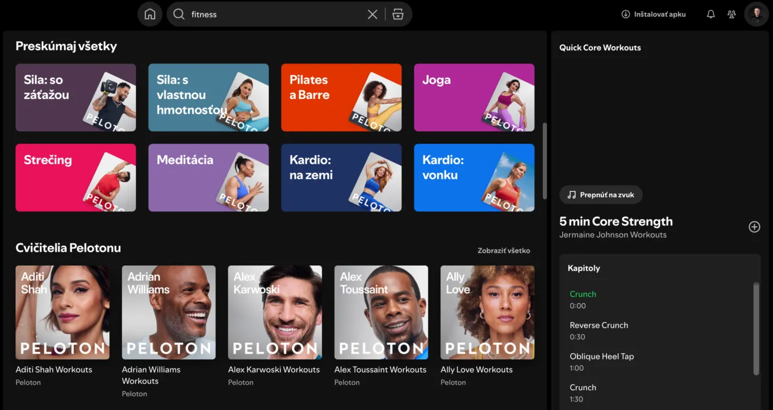773x410 pixels.
Task: Toggle Prepnúť na zvuk audio mode
Action: point(601,195)
